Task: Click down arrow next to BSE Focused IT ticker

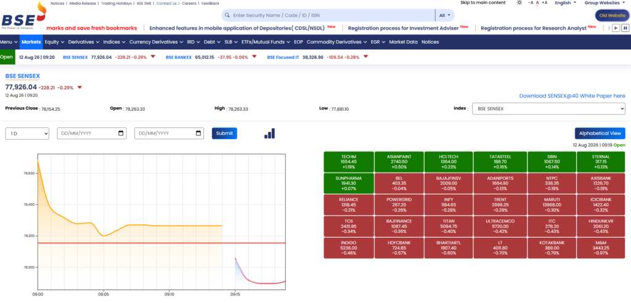Action: tap(365, 57)
